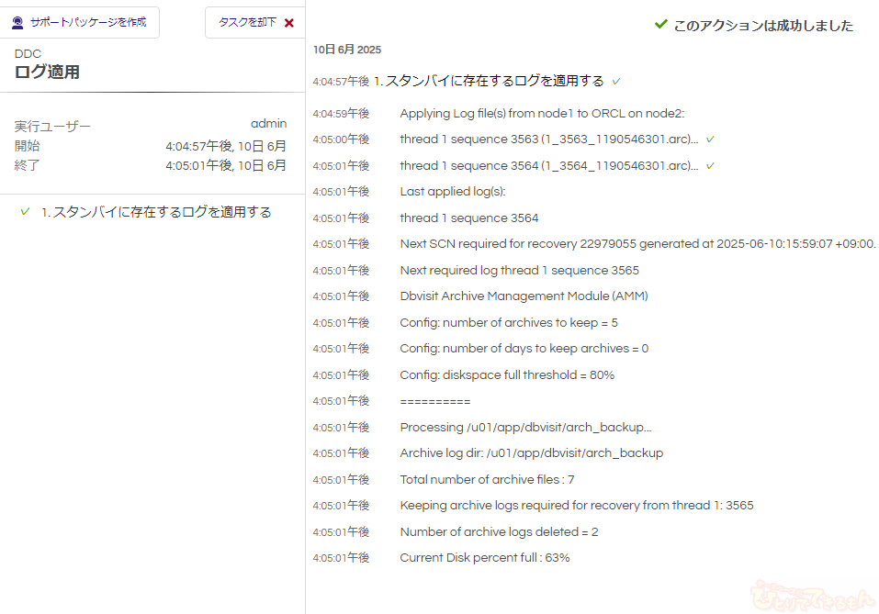The width and height of the screenshot is (879, 614).
Task: Click the checkmark next to sequence 3564
Action: (710, 166)
